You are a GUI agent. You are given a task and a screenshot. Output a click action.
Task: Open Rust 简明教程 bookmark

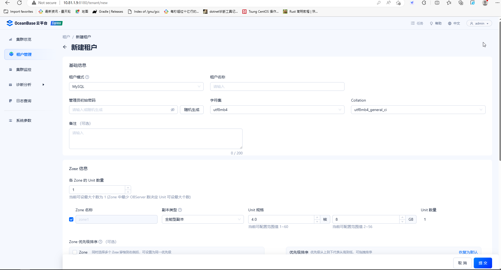[x=301, y=12]
